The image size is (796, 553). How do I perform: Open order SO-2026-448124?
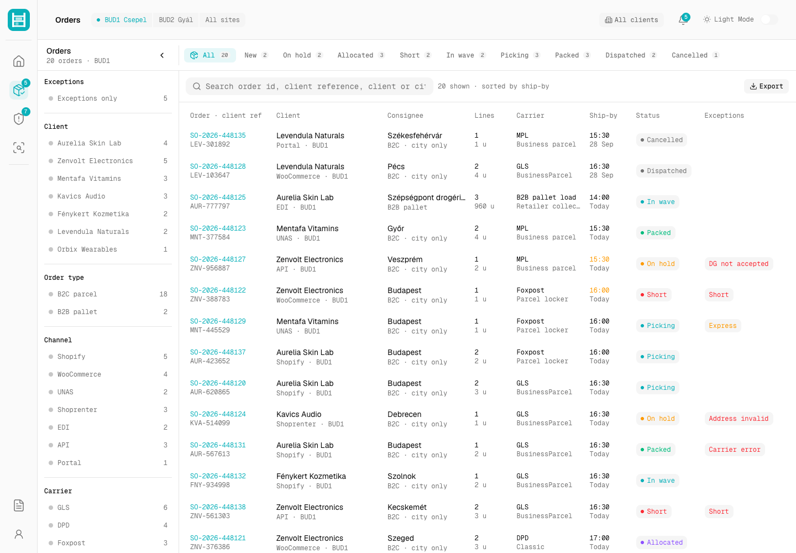coord(218,414)
